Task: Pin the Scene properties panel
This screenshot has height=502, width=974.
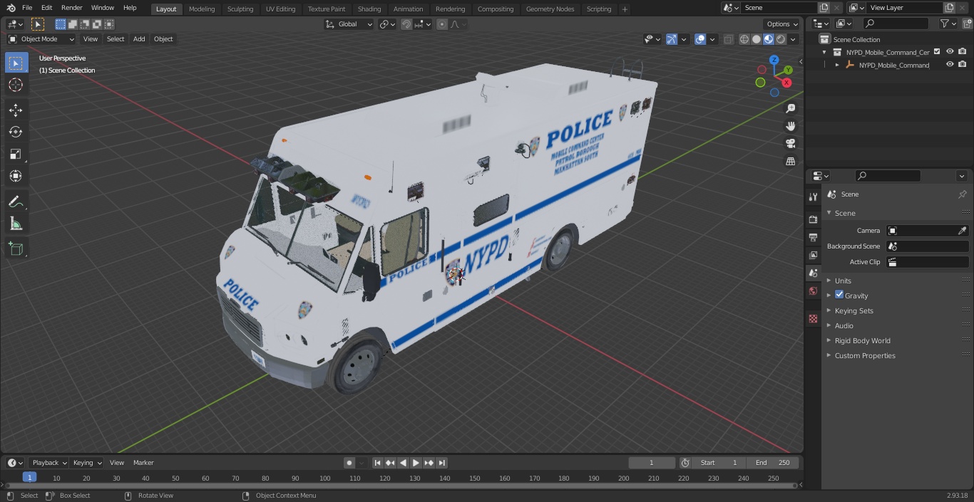Action: pos(962,194)
